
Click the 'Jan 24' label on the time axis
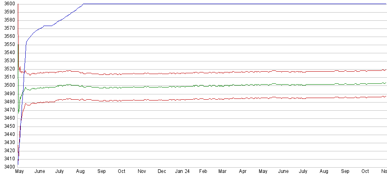pos(182,172)
